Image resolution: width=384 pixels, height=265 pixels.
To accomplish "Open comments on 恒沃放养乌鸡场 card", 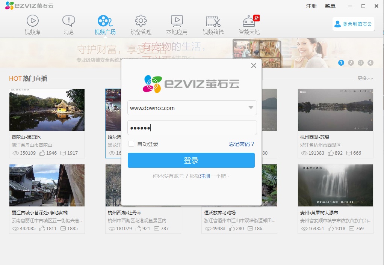I will pos(250,229).
